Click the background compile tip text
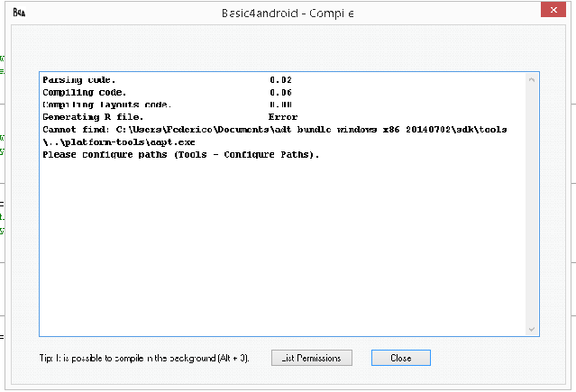Screen dimensions: 576x392 144,358
